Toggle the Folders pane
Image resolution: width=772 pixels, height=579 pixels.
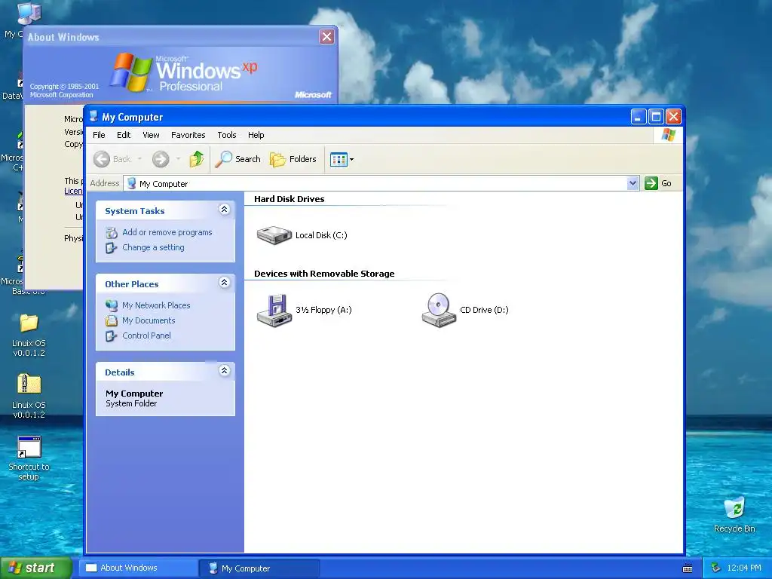(x=293, y=159)
